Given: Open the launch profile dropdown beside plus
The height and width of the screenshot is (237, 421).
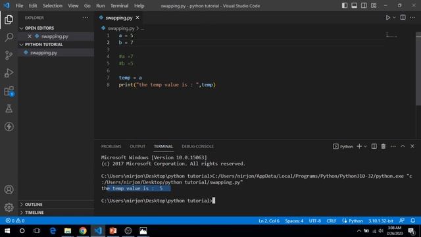Looking at the screenshot, I should click(x=365, y=146).
